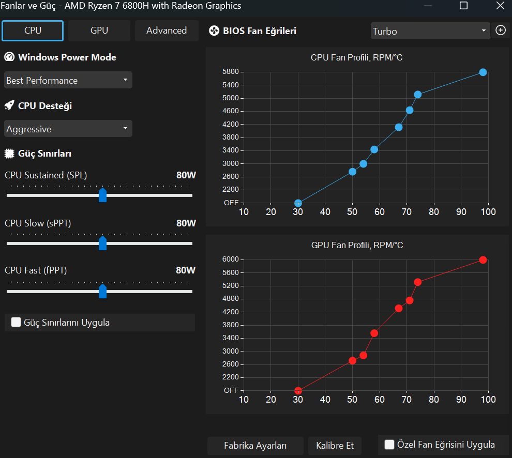Viewport: 512px width, 458px height.
Task: Click the CPU Fast (fPPT) slider handle
Action: pyautogui.click(x=102, y=291)
